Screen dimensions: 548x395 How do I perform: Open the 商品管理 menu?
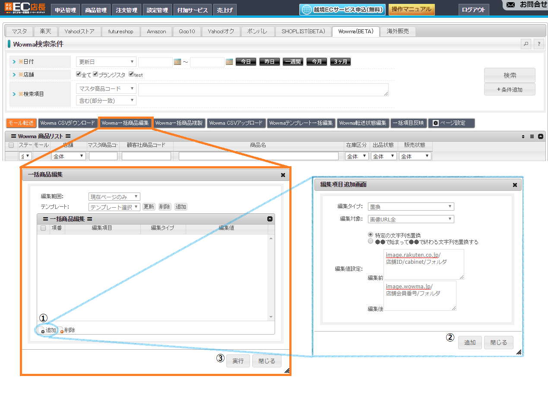[x=96, y=10]
